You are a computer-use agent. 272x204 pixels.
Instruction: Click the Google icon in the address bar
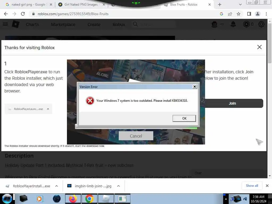point(222,14)
